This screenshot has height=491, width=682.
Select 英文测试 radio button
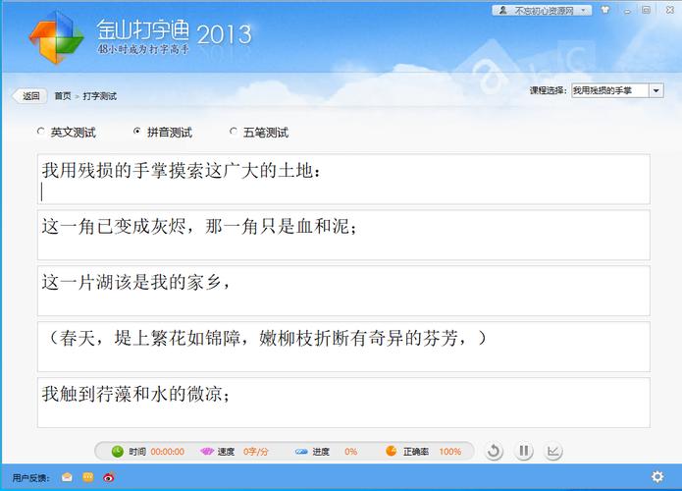(41, 131)
